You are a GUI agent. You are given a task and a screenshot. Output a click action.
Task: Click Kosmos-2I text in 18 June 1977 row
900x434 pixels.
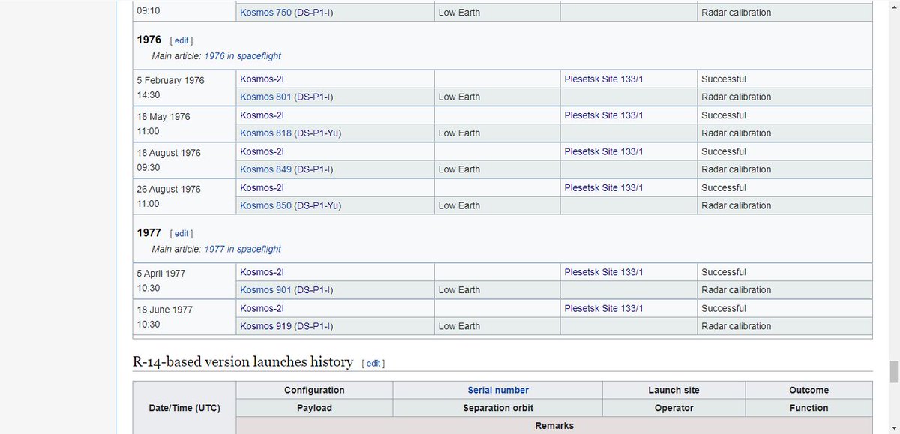pos(262,308)
